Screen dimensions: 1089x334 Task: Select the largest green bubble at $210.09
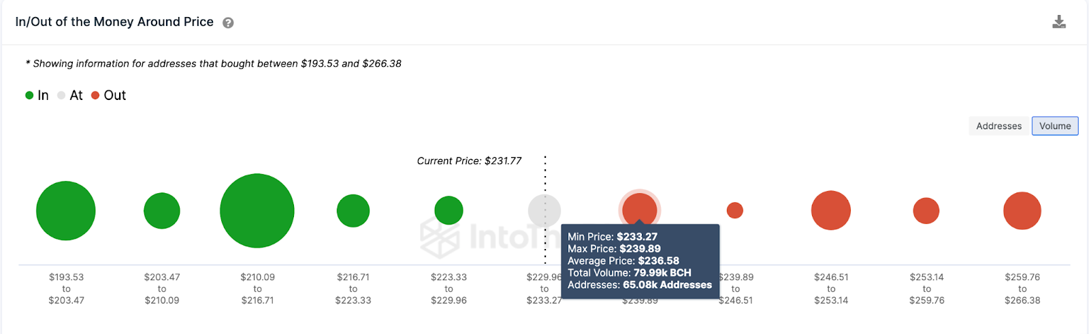tap(257, 211)
